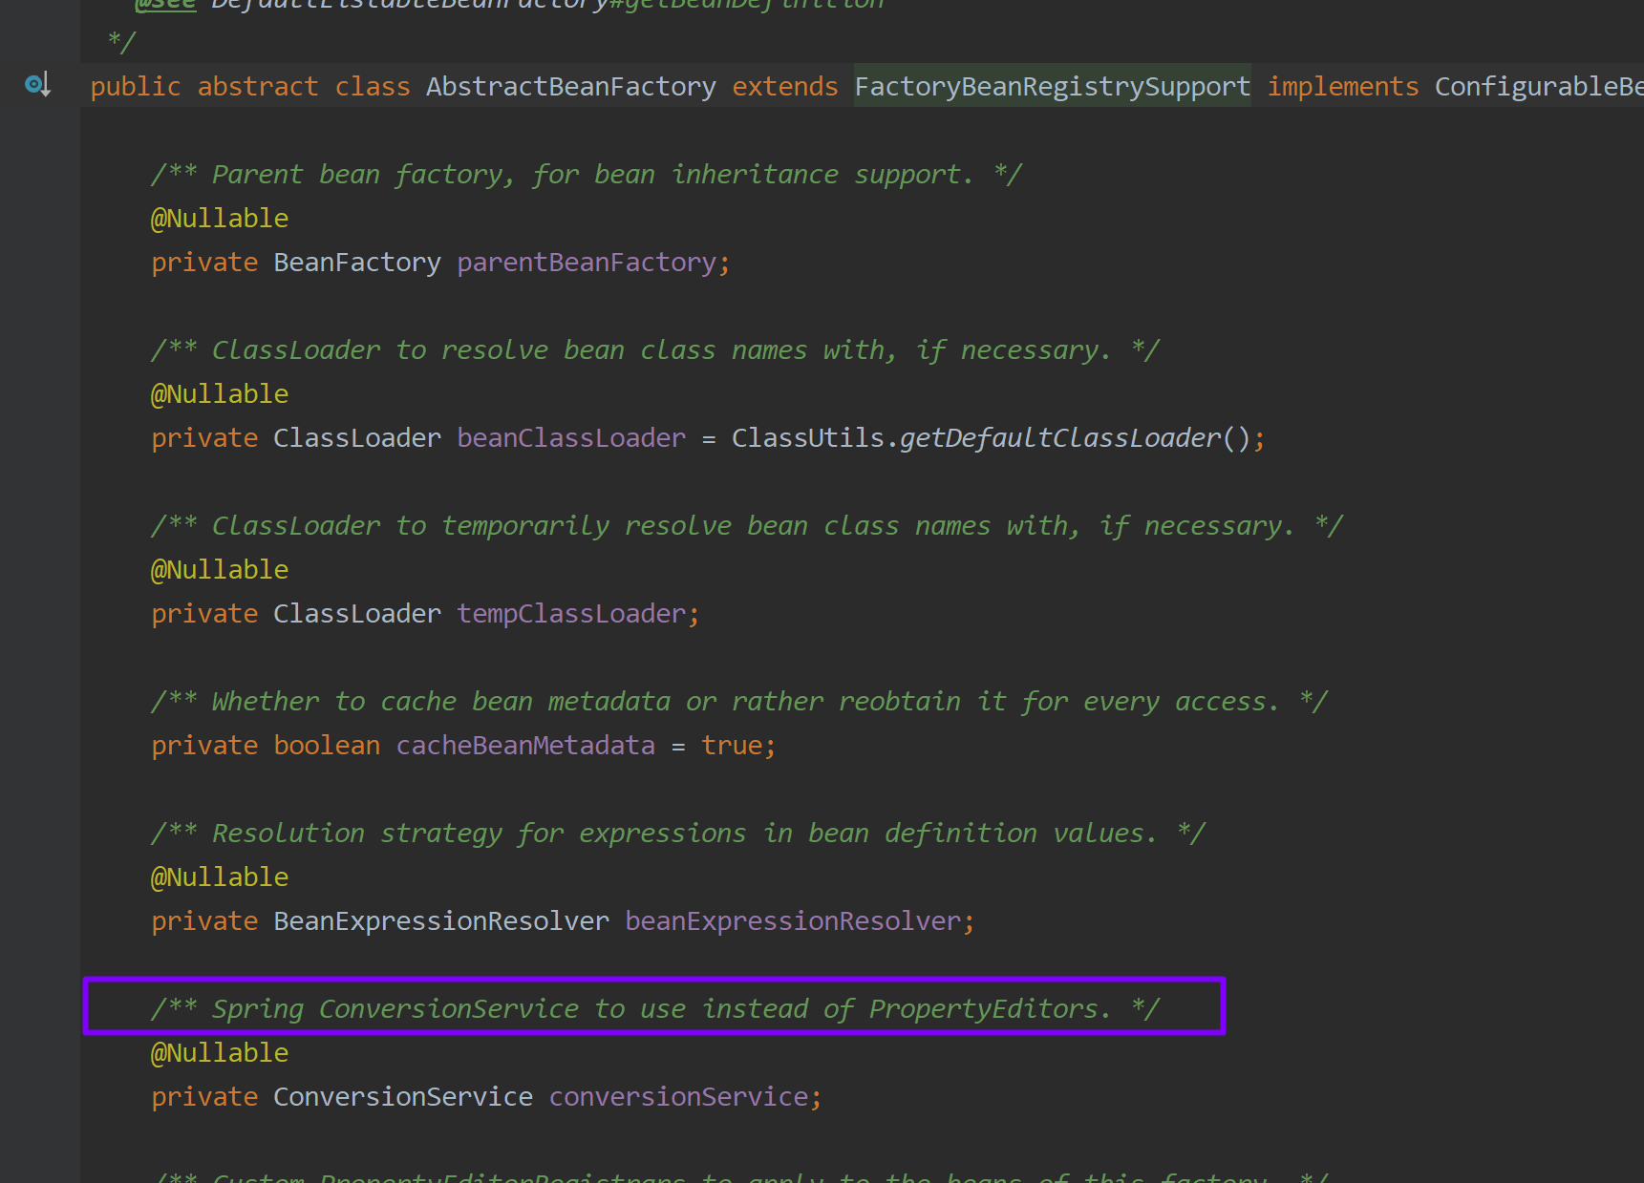The height and width of the screenshot is (1183, 1644).
Task: Click cacheBeanMetadata field name
Action: [x=525, y=746]
